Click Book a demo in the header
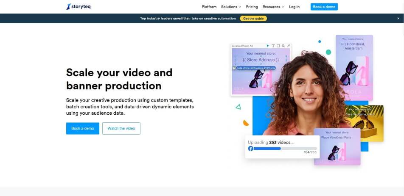This screenshot has height=196, width=404. [324, 7]
